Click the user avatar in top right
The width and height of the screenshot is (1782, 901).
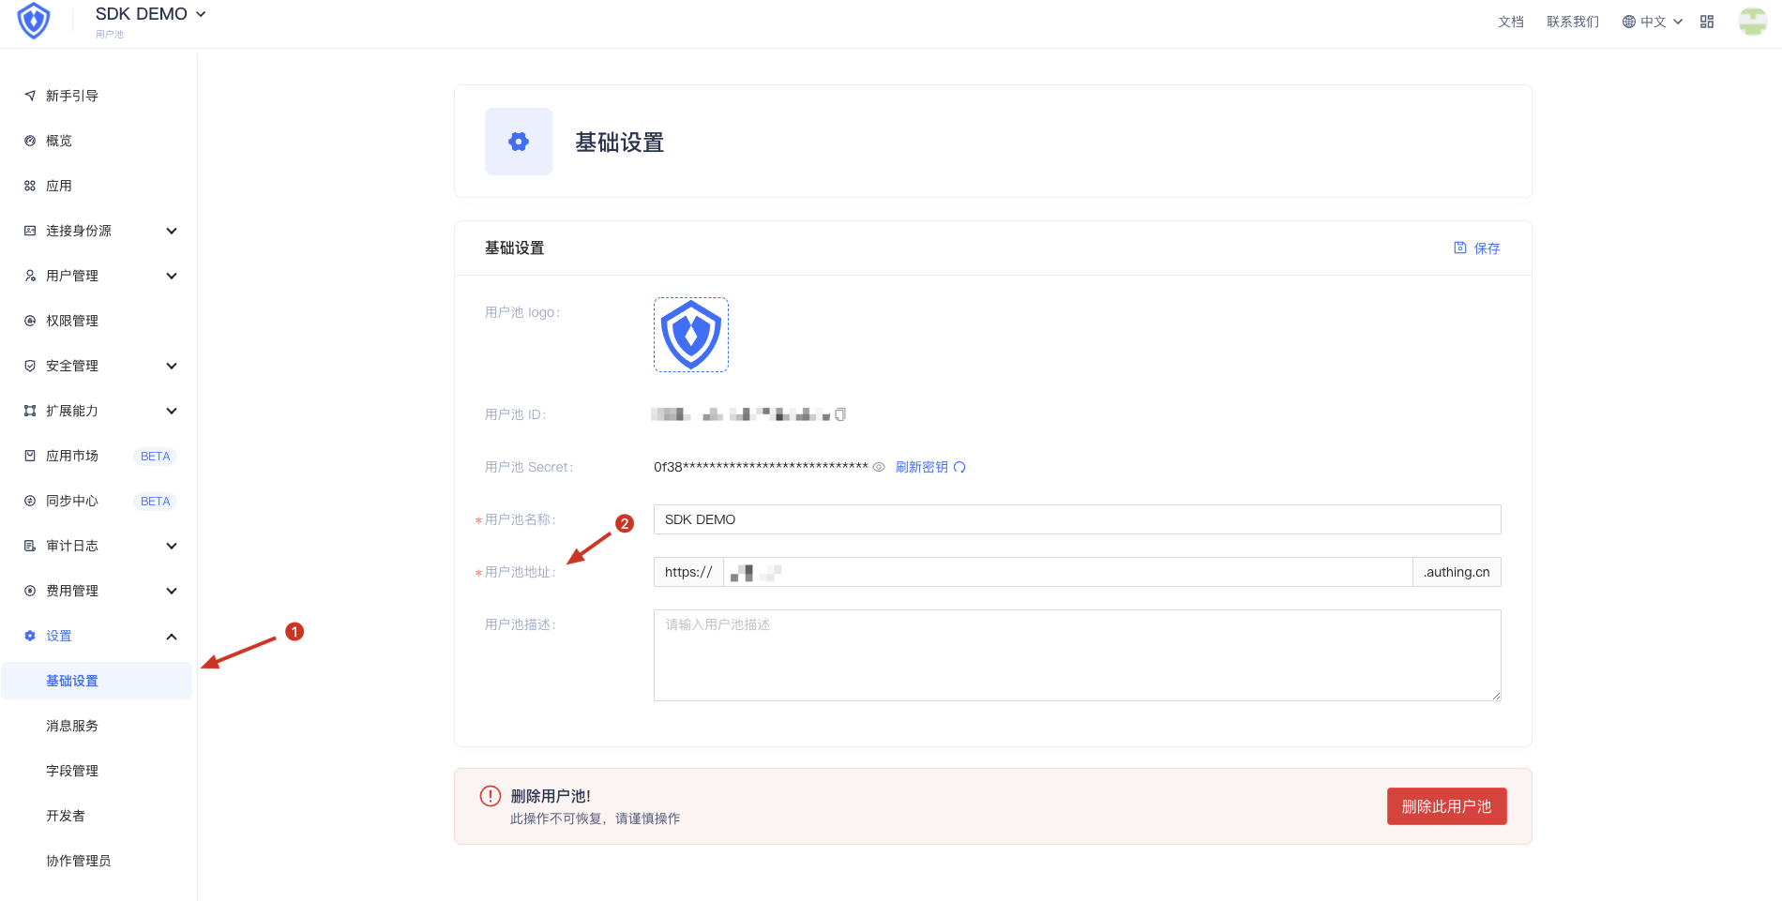coord(1752,22)
